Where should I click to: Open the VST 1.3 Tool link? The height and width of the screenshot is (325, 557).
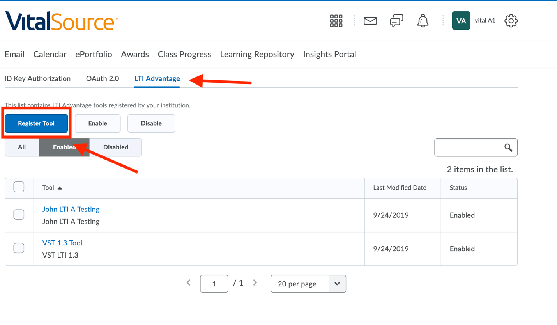[62, 243]
